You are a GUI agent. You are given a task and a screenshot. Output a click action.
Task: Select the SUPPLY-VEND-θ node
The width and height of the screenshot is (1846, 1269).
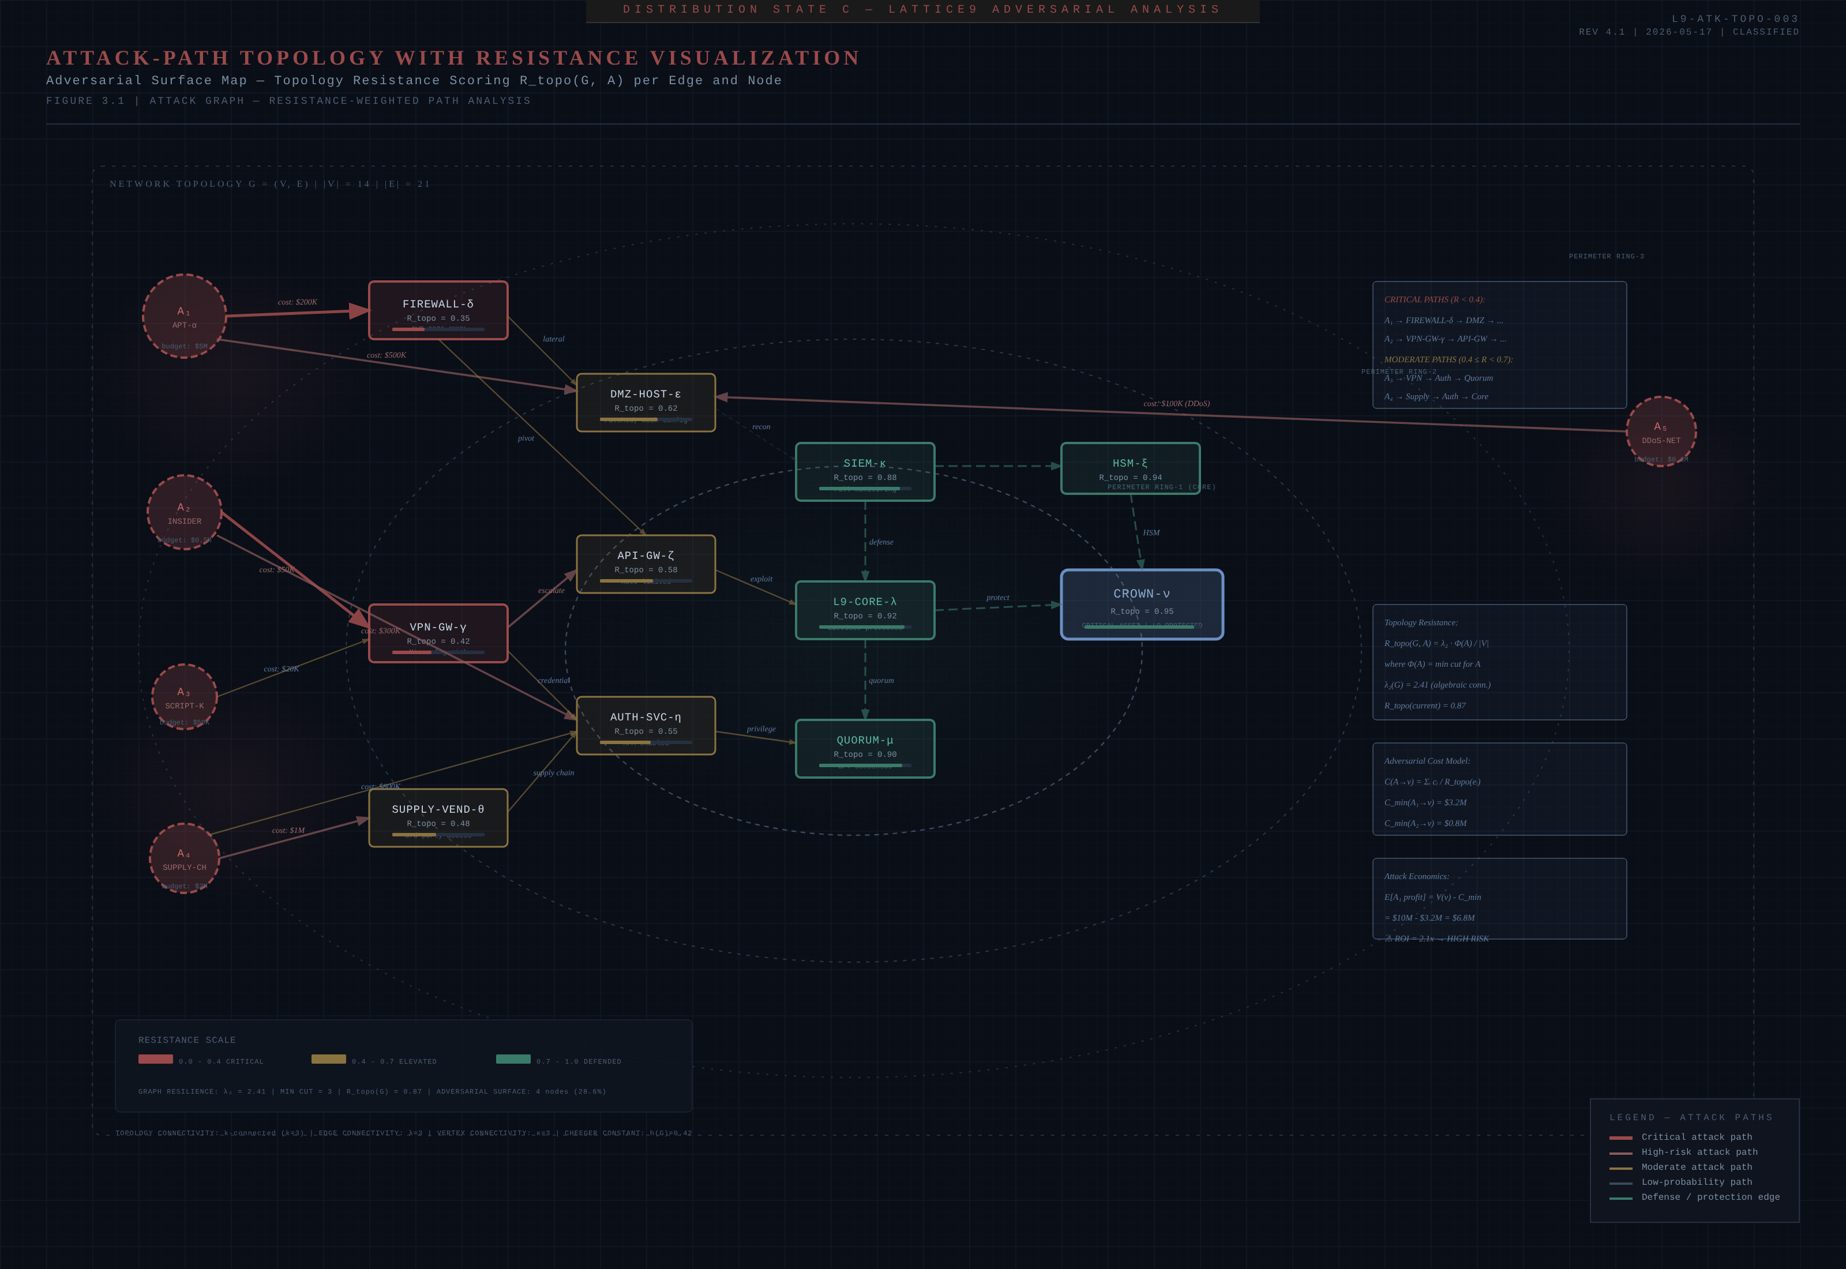coord(438,817)
